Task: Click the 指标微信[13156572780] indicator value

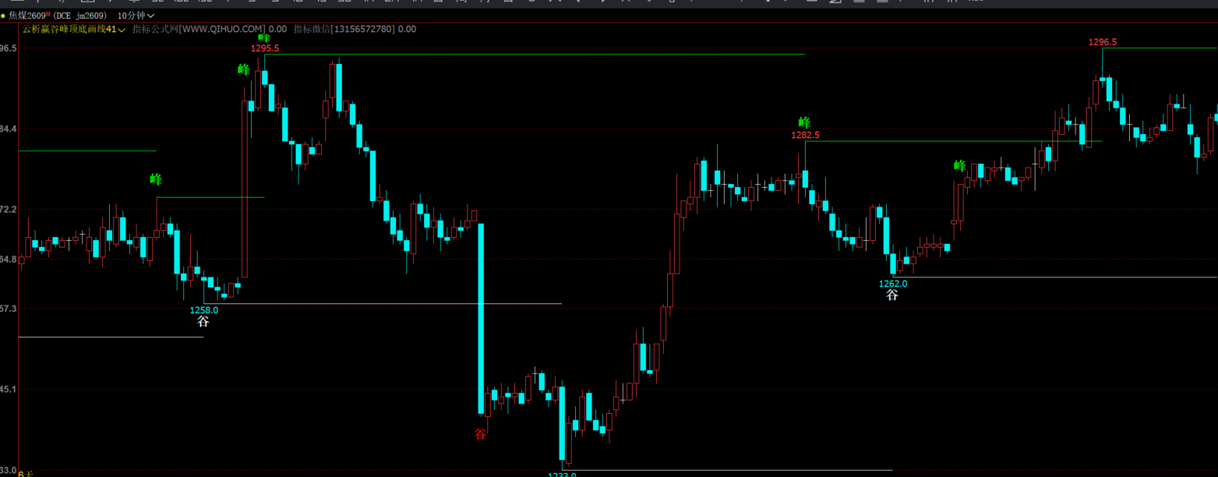Action: (344, 30)
